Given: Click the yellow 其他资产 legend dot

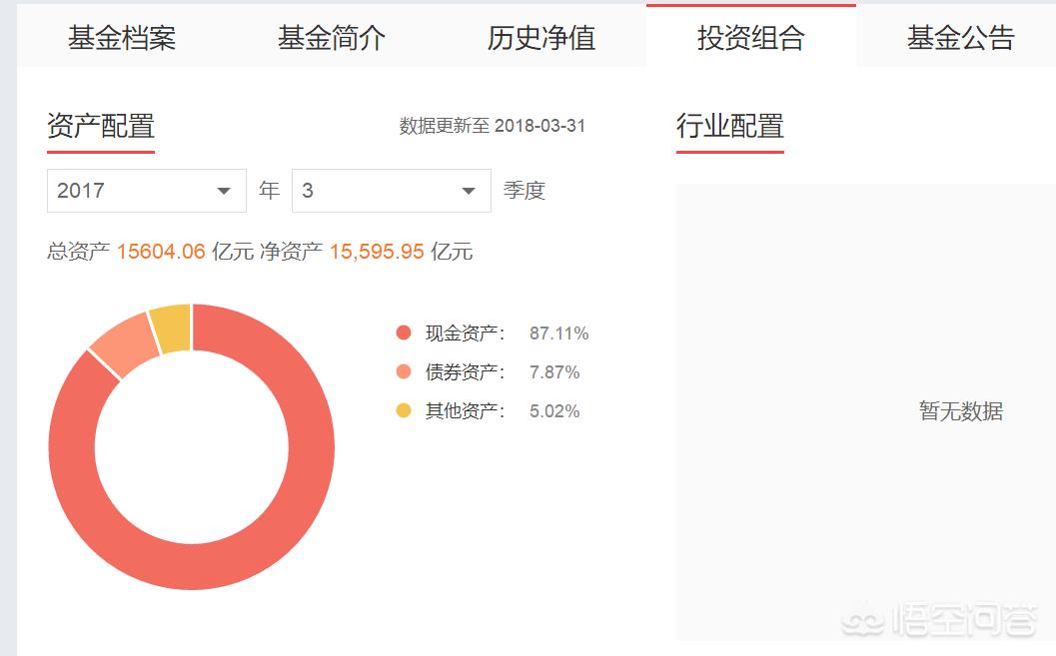Looking at the screenshot, I should tap(404, 411).
